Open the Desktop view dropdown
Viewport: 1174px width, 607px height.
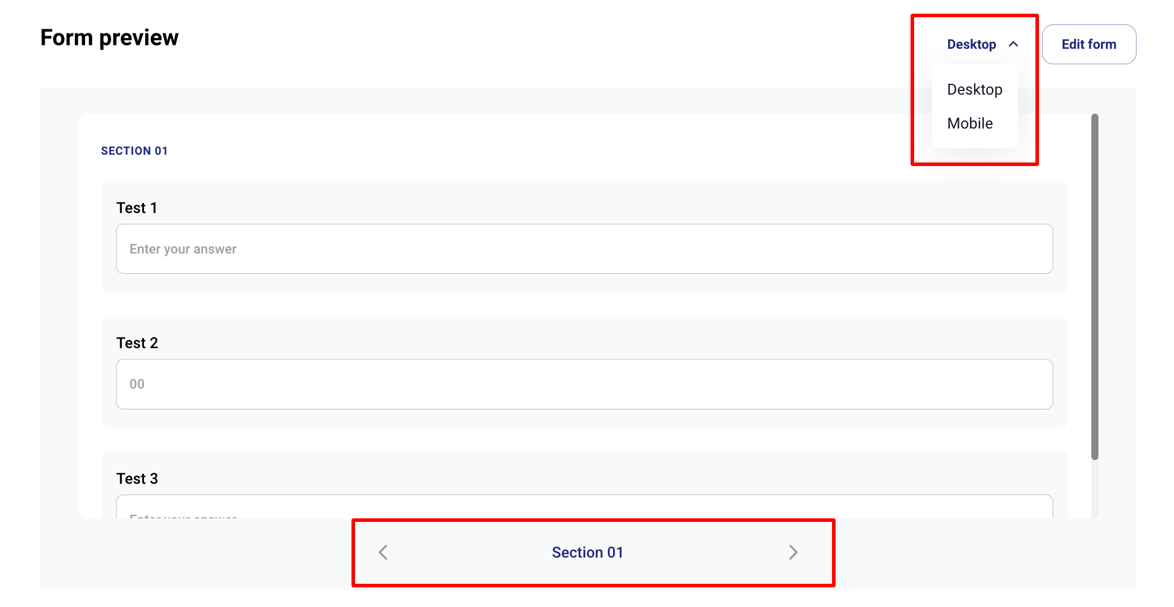[x=972, y=44]
